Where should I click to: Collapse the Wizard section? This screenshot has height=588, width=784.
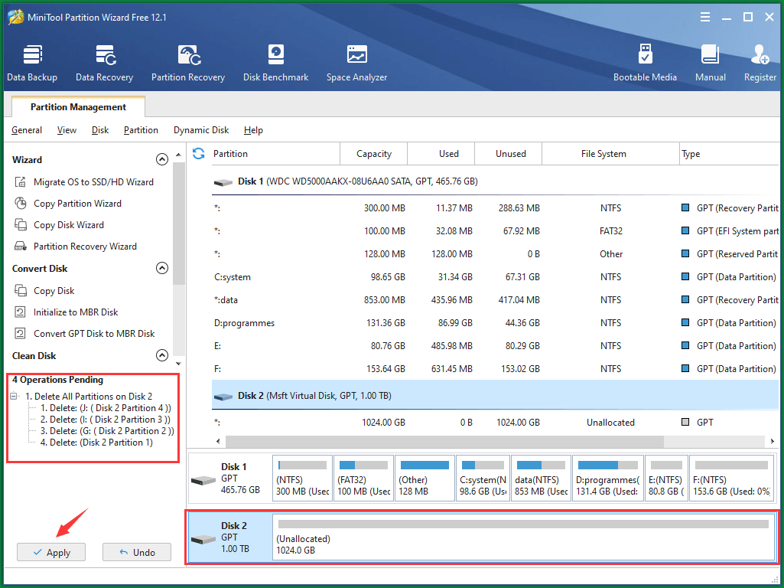pos(162,160)
